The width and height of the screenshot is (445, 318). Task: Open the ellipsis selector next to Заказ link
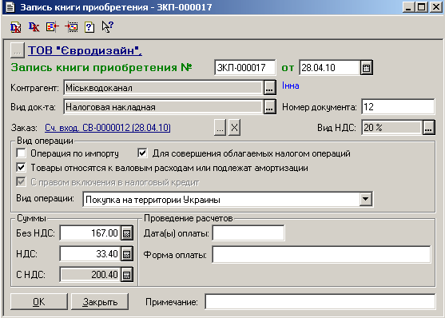tap(220, 128)
